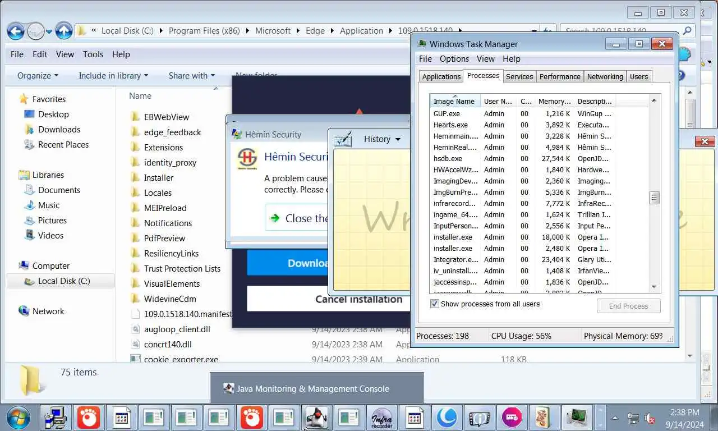Click the Network icon in navigation pane

(x=24, y=311)
